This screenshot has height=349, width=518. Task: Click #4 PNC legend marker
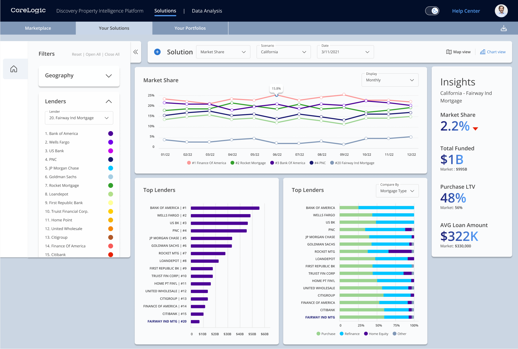click(x=311, y=163)
